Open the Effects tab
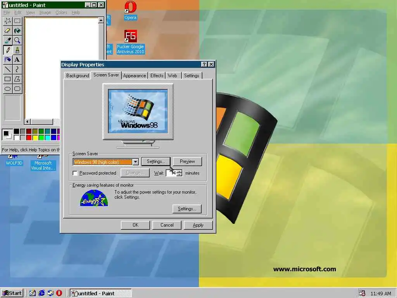The width and height of the screenshot is (397, 298). click(x=157, y=76)
